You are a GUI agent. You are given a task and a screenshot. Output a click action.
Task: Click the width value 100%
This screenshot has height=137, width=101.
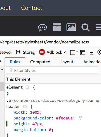[x=35, y=112]
